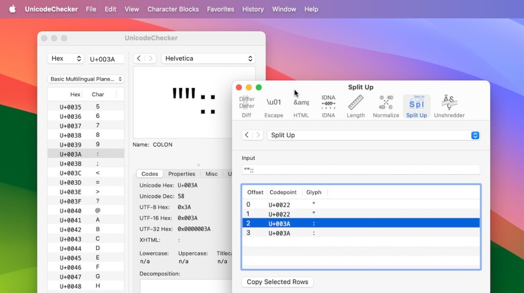Open the HTML entities tool
The height and width of the screenshot is (293, 524).
[301, 106]
